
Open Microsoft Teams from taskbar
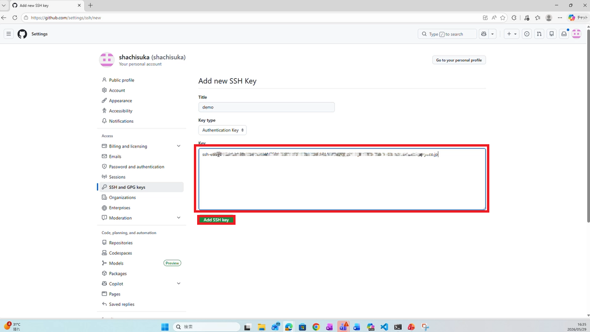pos(343,327)
